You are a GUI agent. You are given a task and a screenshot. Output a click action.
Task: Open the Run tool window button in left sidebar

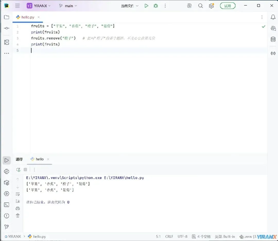point(6,160)
